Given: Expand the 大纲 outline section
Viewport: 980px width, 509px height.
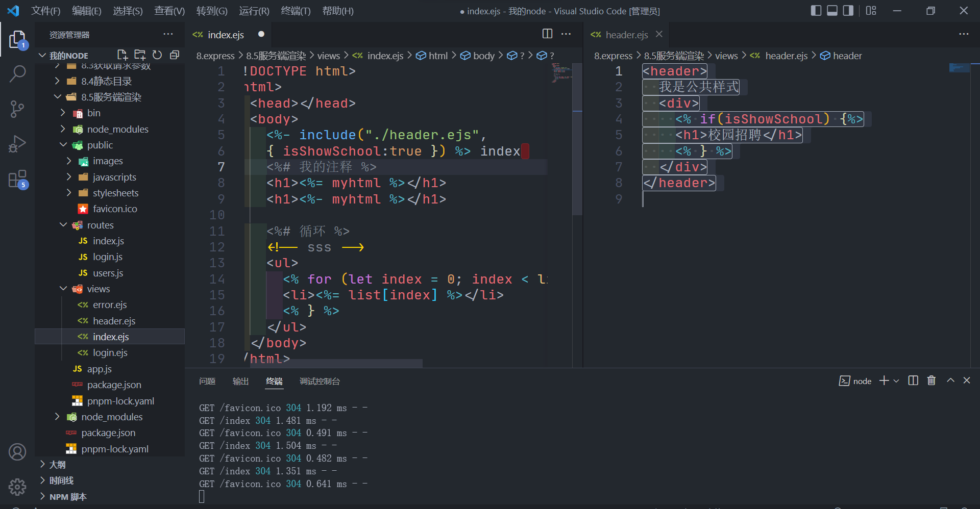Looking at the screenshot, I should tap(57, 465).
